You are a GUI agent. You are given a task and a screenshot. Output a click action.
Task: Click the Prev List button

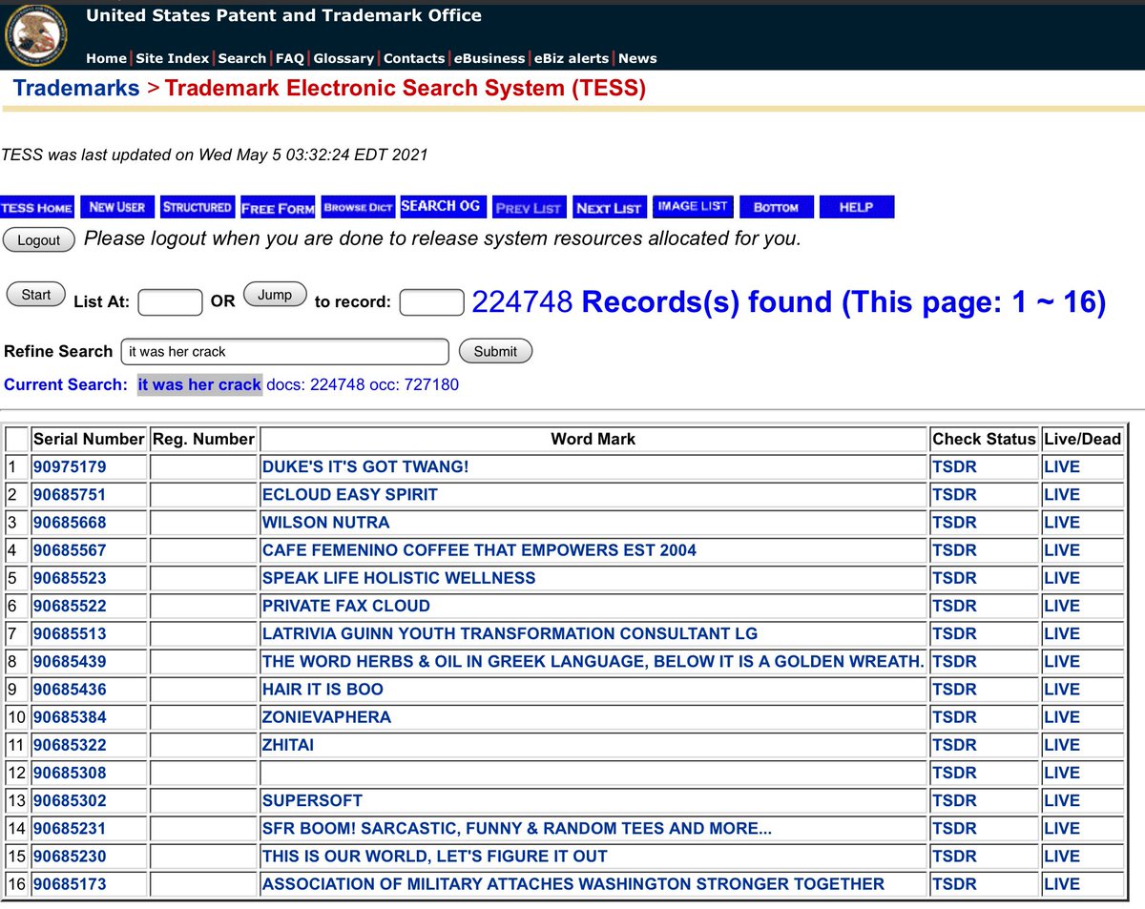point(529,208)
